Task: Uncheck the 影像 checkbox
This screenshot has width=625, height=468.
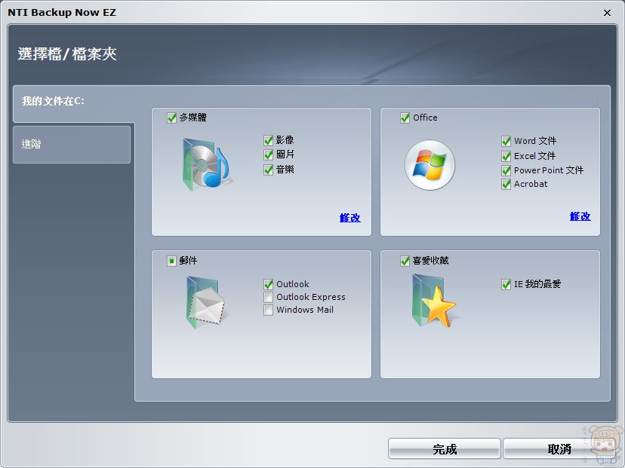Action: pyautogui.click(x=268, y=140)
